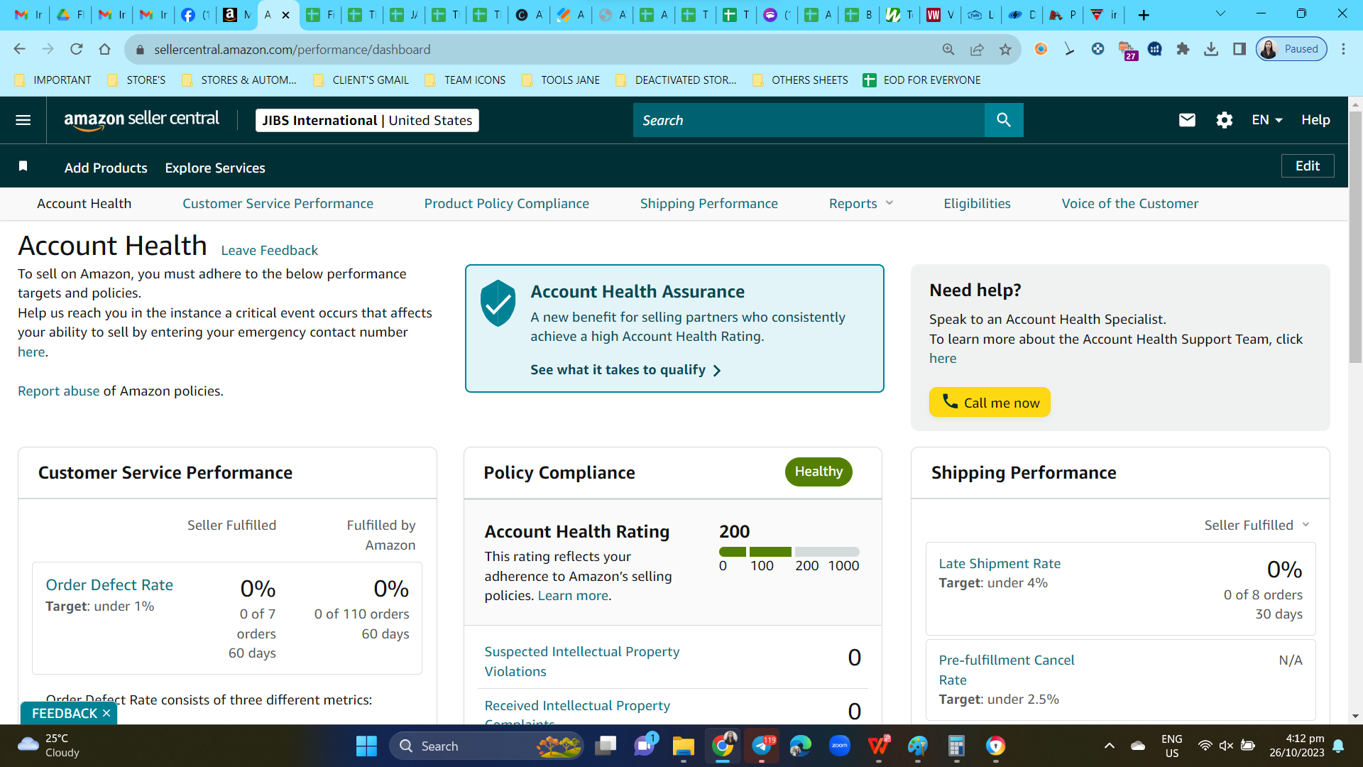
Task: Click Explore Services in top menu
Action: 215,168
